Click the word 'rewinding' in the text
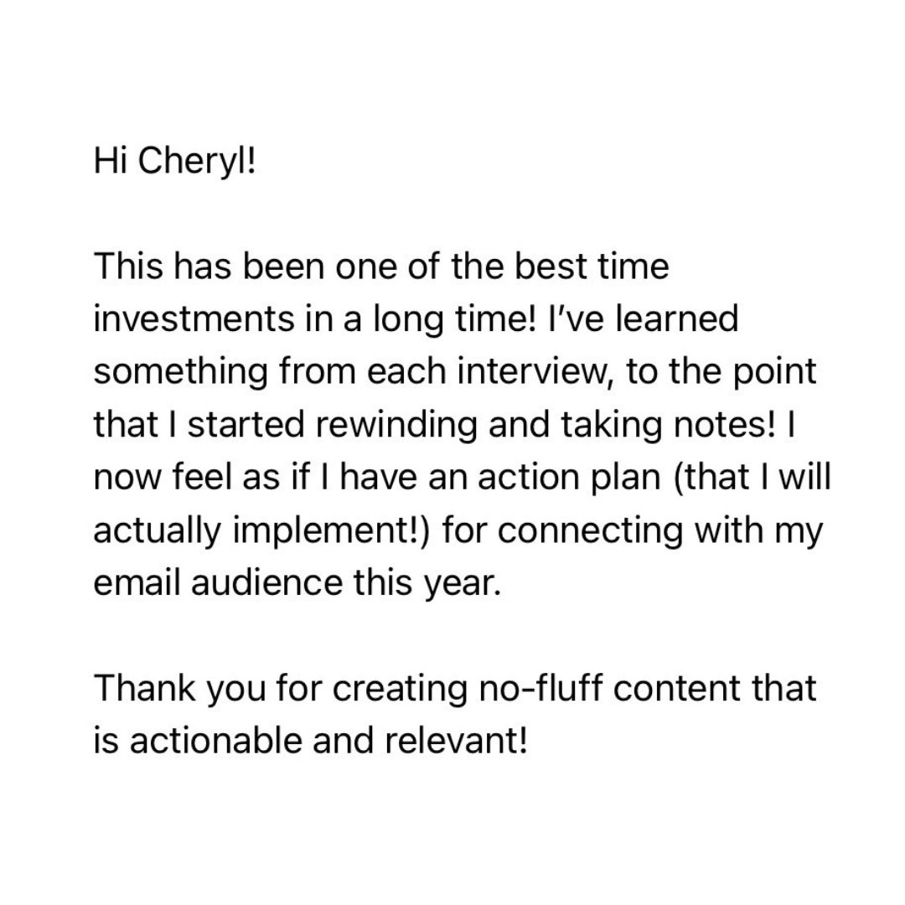The image size is (905, 905). tap(396, 425)
